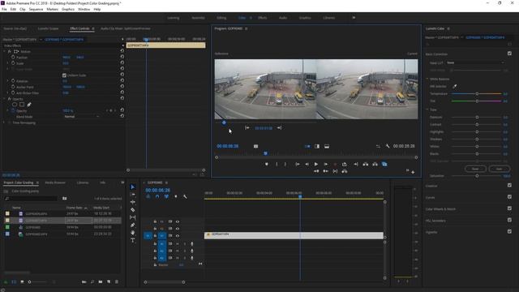Toggle Snap magnet in timeline header
519x292 pixels.
click(157, 196)
